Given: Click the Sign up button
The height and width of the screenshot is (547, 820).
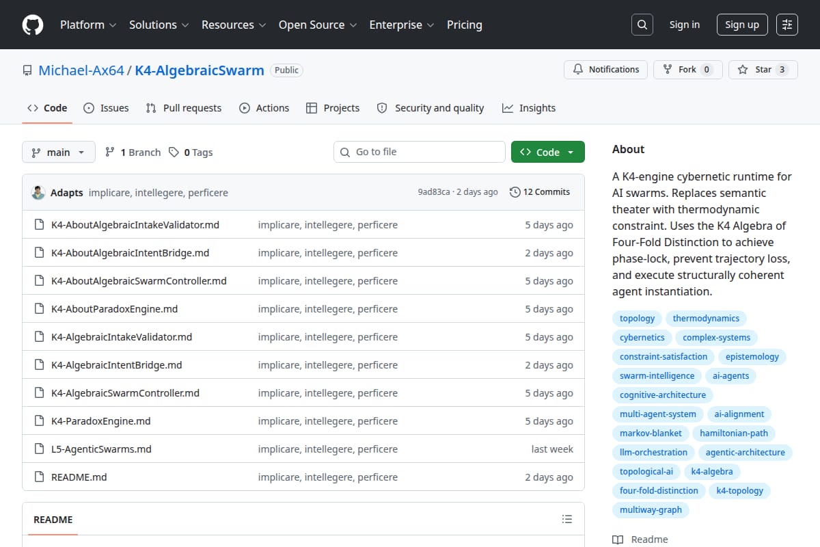Looking at the screenshot, I should pos(742,25).
